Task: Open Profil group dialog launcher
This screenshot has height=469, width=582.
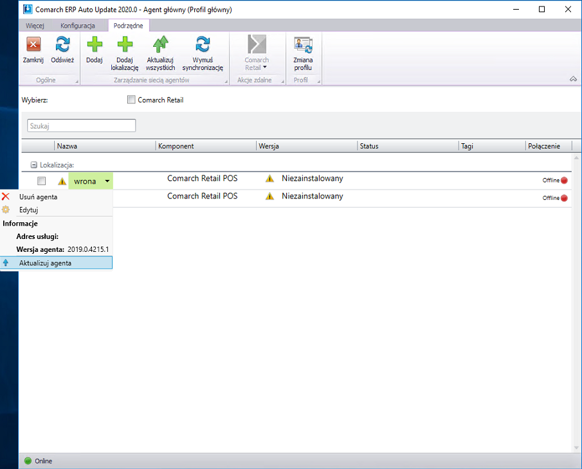Action: point(318,82)
